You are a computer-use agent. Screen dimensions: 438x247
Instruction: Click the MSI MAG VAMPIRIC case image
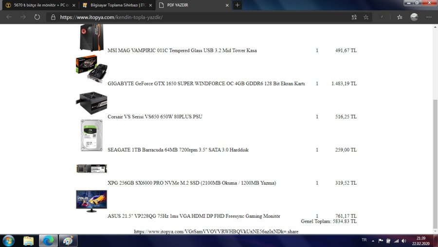(91, 38)
